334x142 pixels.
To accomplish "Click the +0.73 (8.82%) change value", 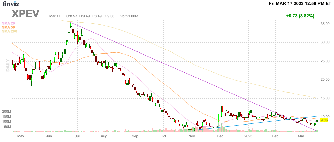I will [300, 16].
